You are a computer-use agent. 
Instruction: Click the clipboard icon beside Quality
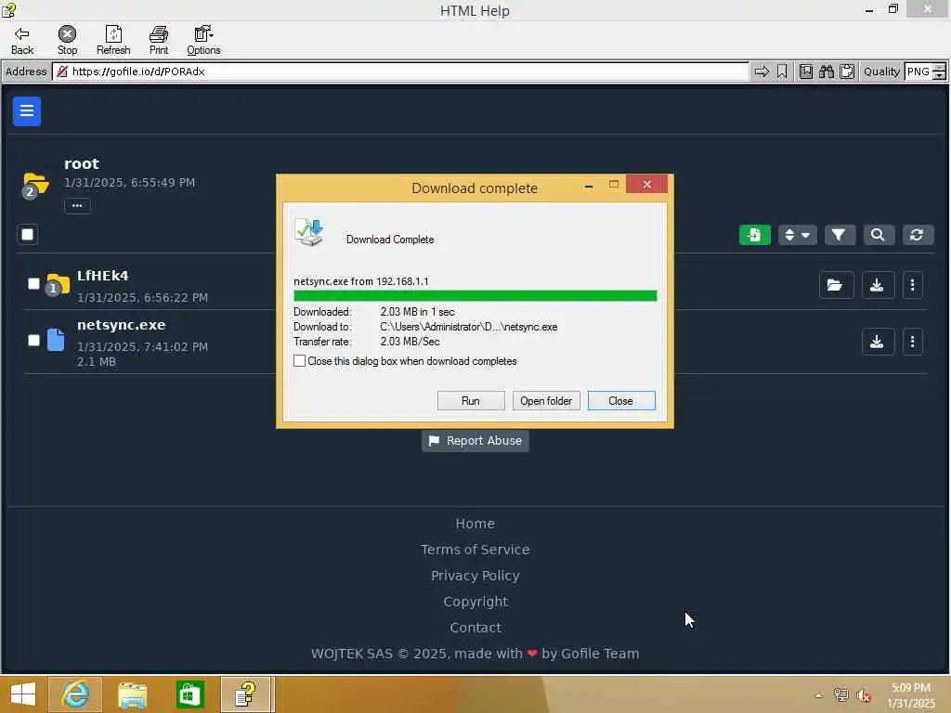point(847,71)
